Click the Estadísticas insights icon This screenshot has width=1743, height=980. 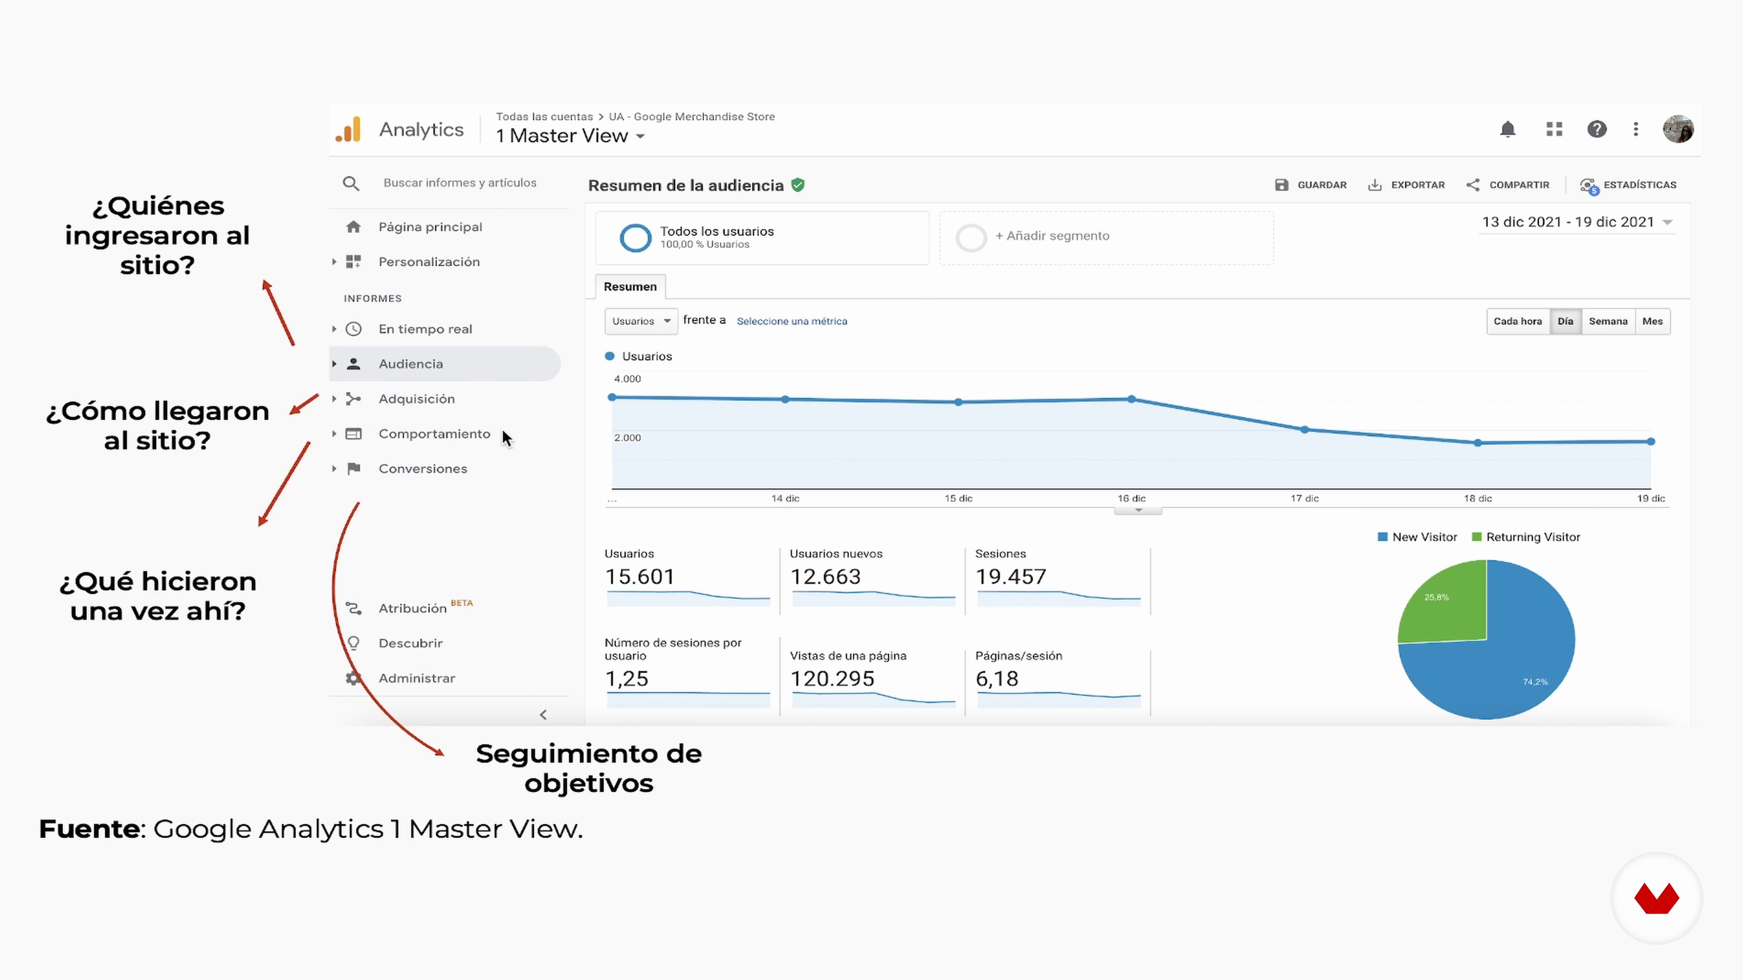[x=1589, y=186]
